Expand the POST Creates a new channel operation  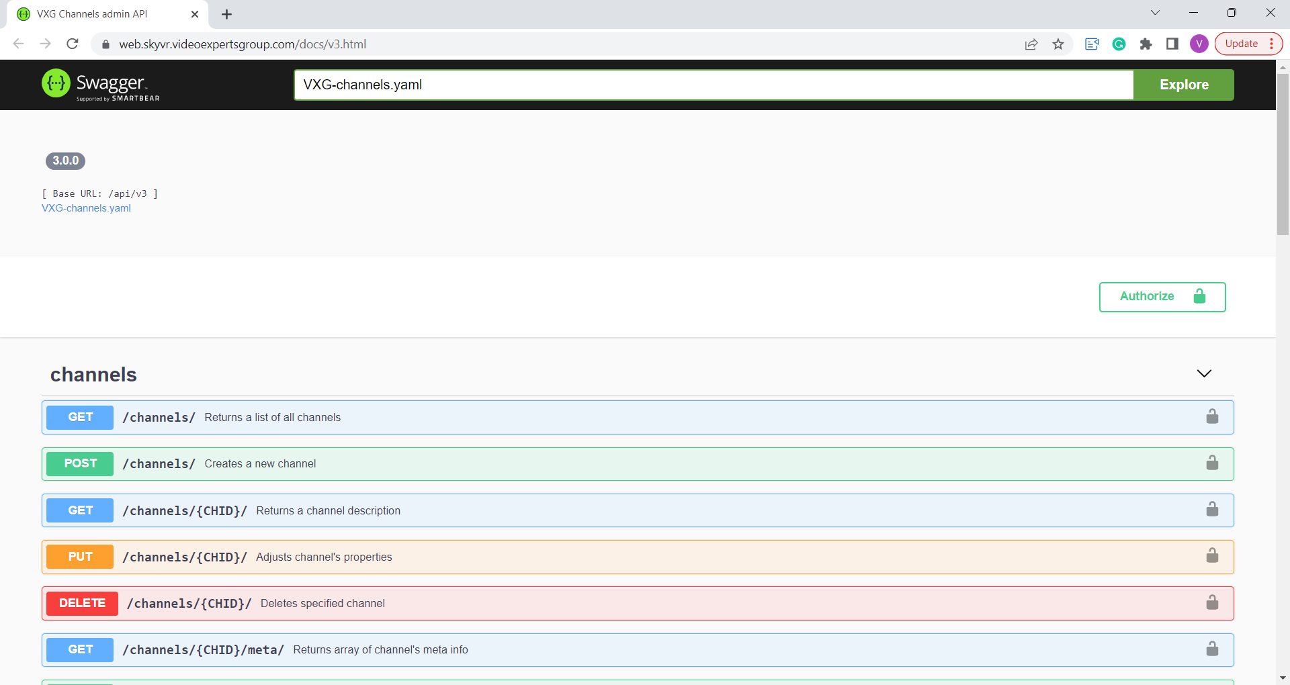click(260, 464)
